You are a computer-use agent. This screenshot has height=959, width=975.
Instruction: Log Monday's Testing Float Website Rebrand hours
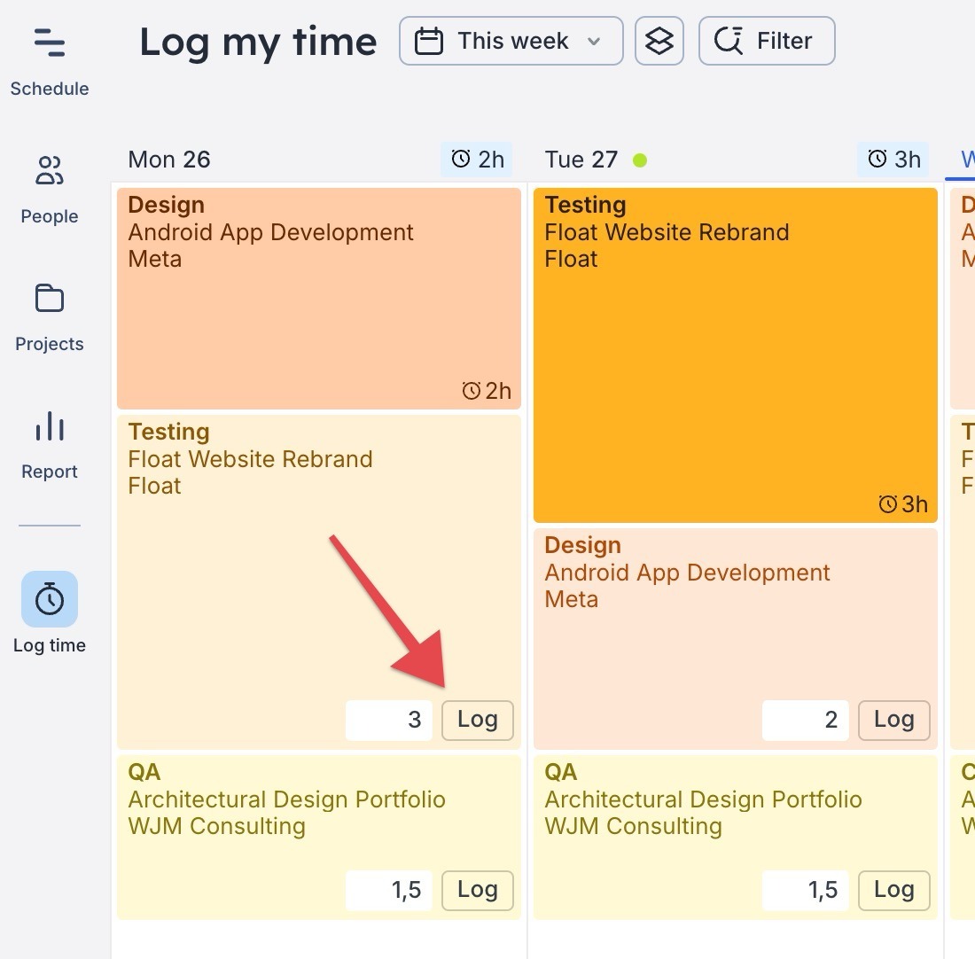pos(477,720)
